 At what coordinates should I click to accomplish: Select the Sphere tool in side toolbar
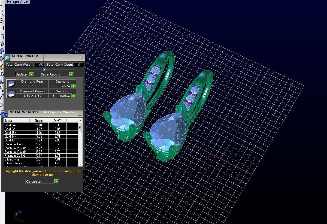[x=2, y=51]
